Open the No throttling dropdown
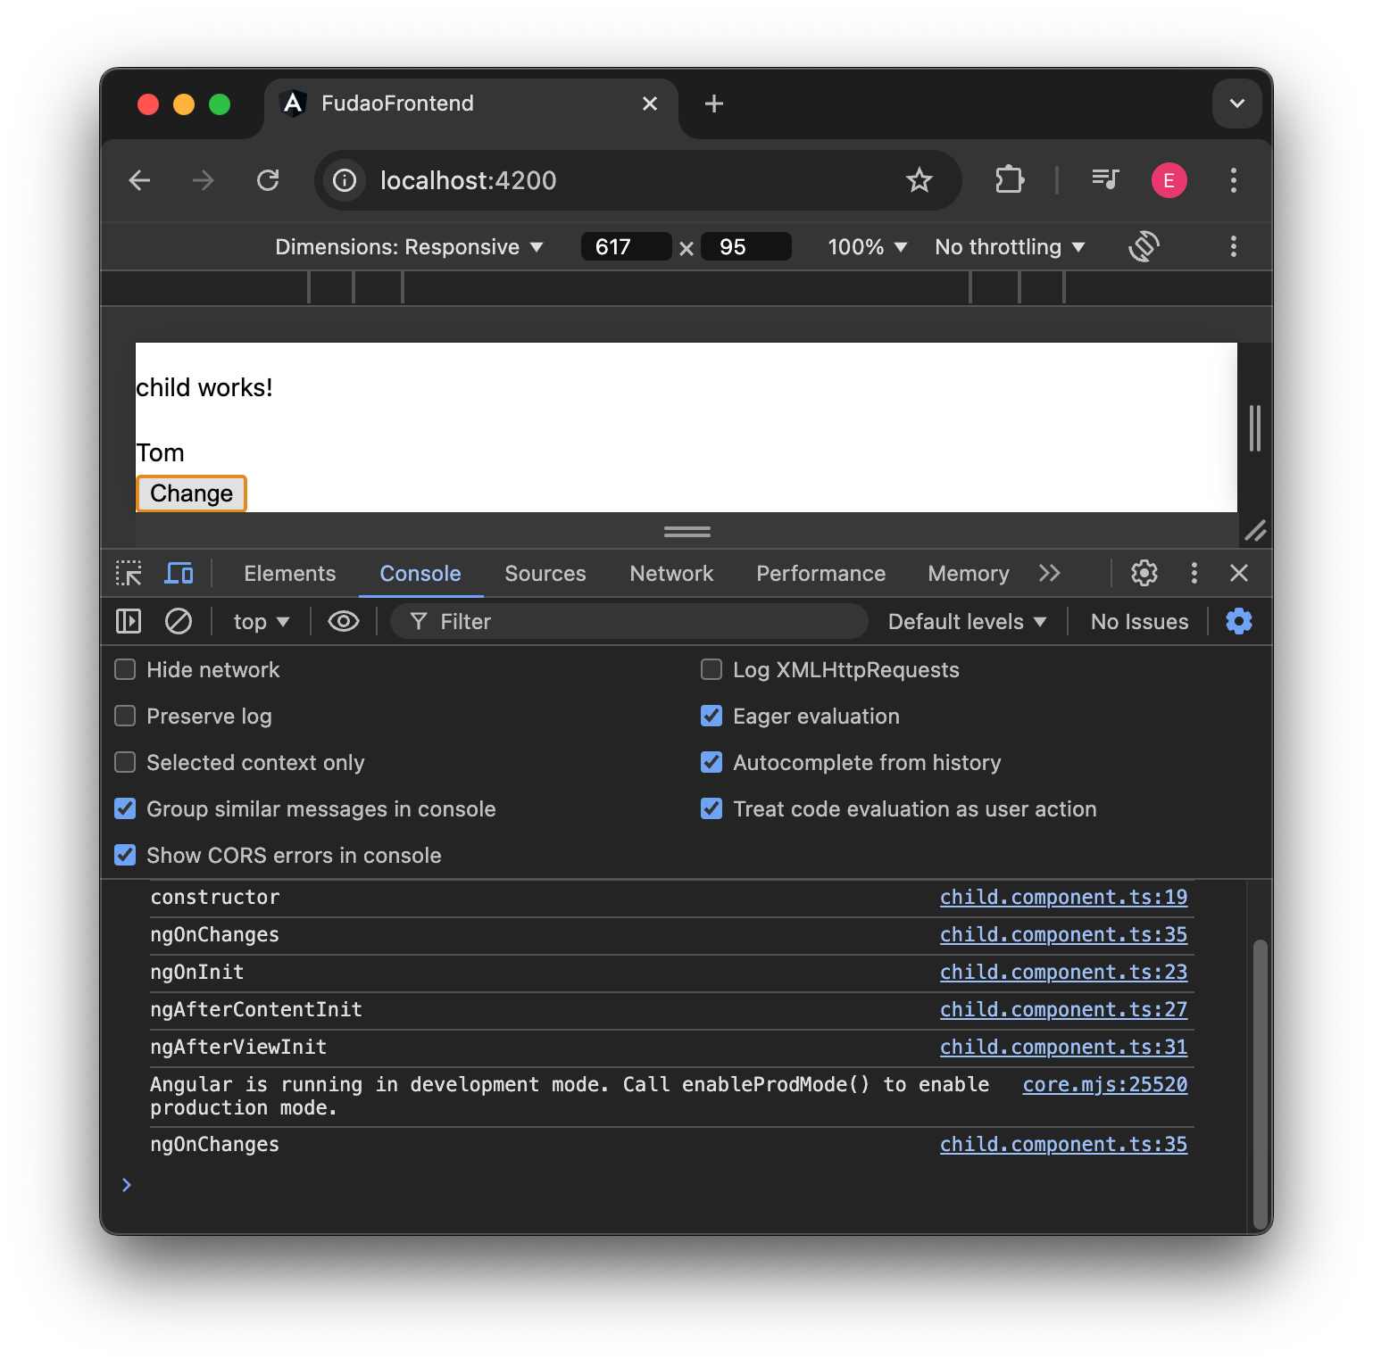This screenshot has height=1367, width=1373. [1008, 246]
